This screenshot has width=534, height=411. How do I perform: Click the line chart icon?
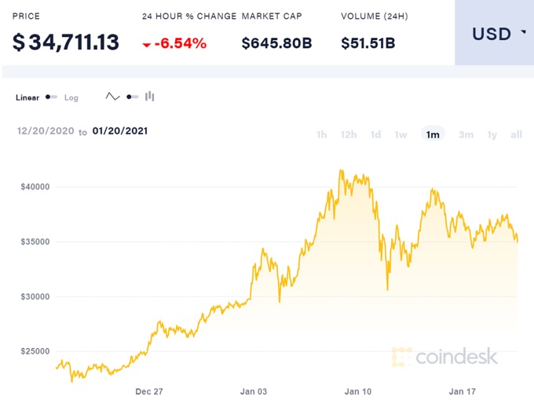point(112,97)
